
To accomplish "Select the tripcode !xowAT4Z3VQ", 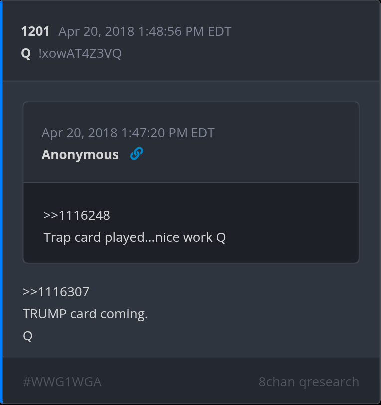I will (80, 53).
